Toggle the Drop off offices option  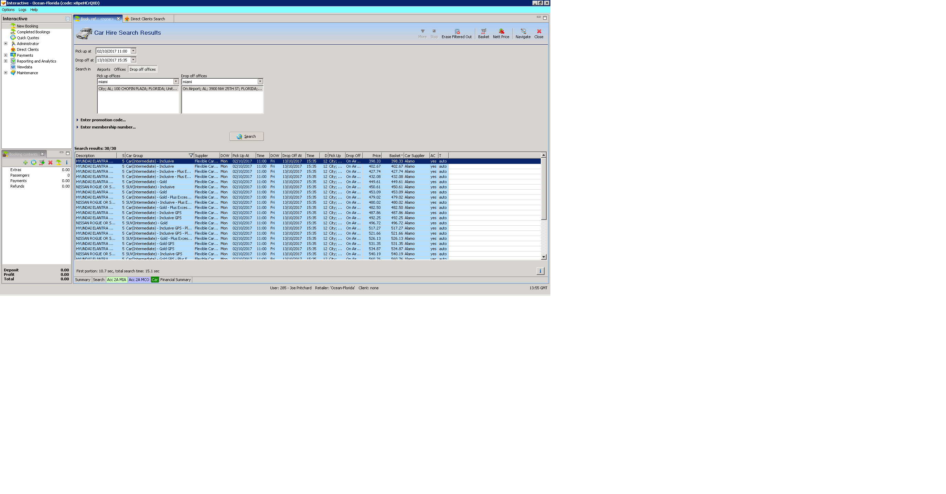tap(142, 69)
